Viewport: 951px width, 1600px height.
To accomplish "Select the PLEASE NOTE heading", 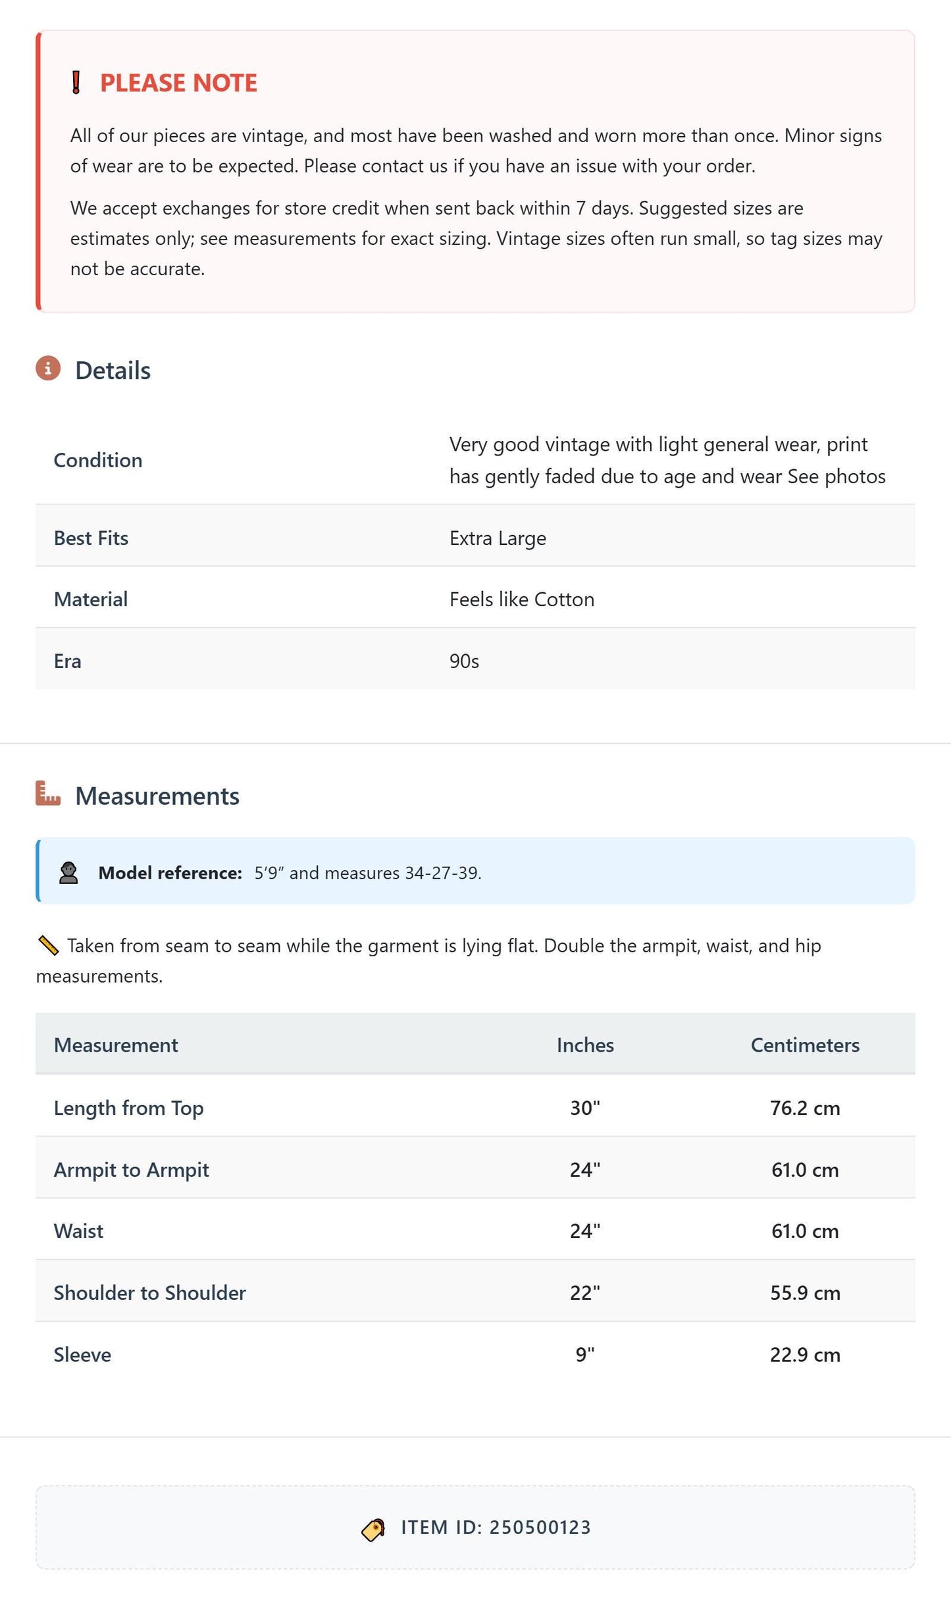I will [178, 83].
